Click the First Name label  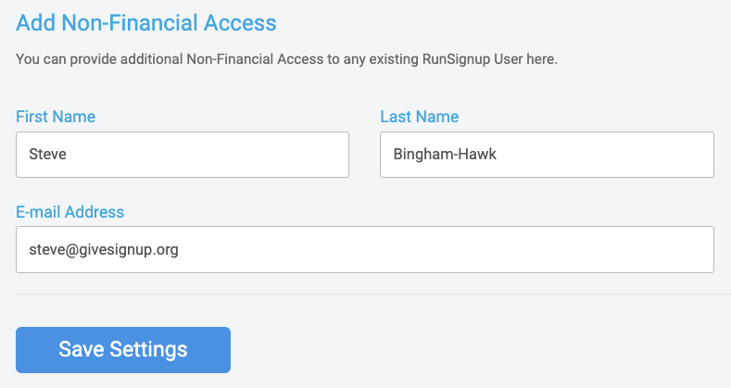coord(56,117)
